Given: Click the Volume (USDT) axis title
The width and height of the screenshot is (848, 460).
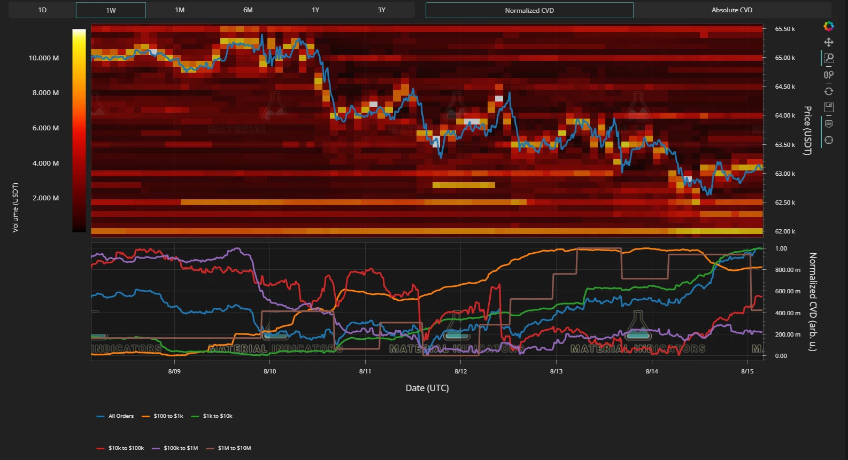Looking at the screenshot, I should 16,207.
